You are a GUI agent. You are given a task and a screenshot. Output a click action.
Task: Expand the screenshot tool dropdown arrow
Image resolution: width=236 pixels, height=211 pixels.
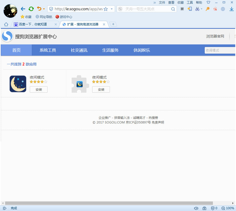point(202,9)
